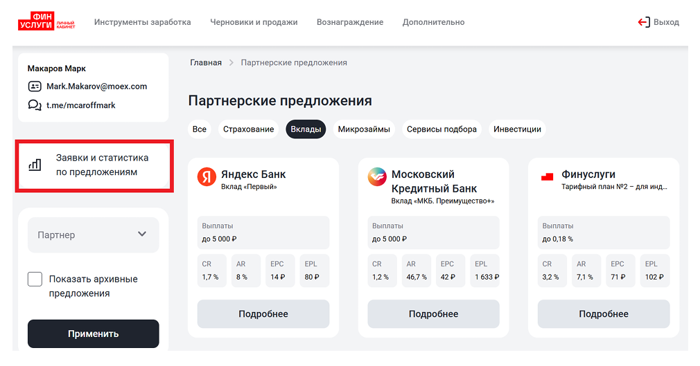Enable Показать архивные предложения checkbox

click(35, 280)
